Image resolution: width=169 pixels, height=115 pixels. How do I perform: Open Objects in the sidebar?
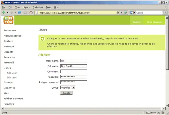click(8, 52)
